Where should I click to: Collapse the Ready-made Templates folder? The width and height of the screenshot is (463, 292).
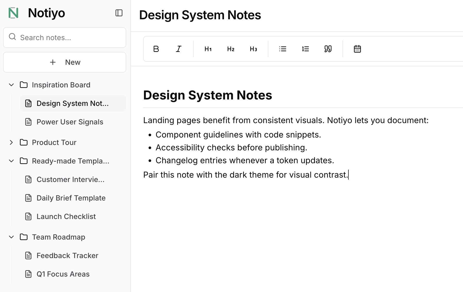11,161
